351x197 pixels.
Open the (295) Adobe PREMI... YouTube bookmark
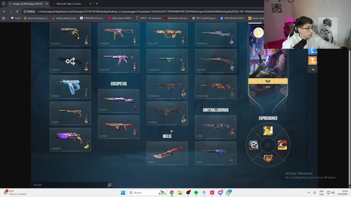coord(120,18)
